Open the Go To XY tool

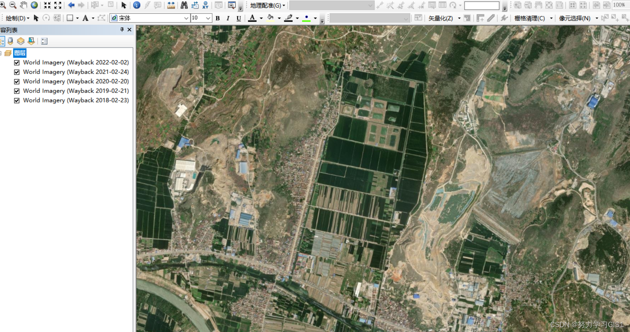(205, 5)
